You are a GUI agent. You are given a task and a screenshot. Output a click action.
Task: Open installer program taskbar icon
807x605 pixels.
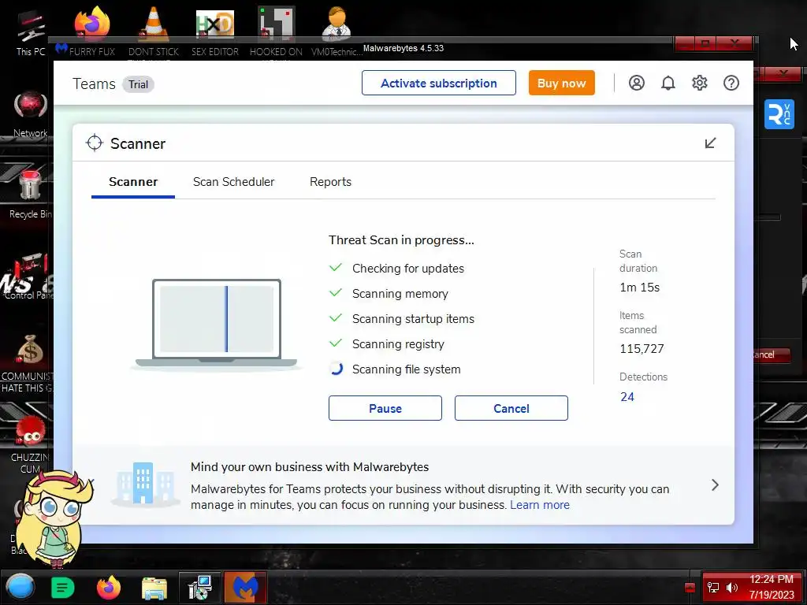pyautogui.click(x=199, y=588)
